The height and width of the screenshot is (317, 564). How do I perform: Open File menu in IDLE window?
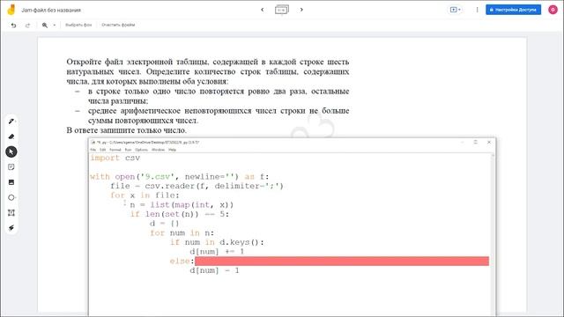[93, 150]
